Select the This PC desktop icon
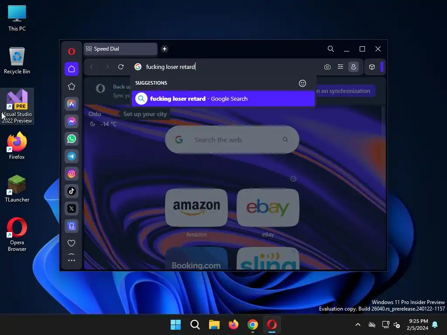 pos(17,18)
